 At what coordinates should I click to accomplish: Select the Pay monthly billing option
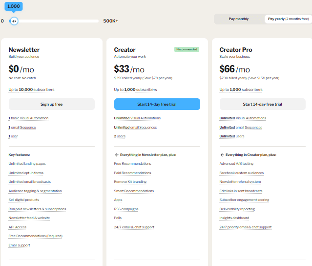click(239, 19)
